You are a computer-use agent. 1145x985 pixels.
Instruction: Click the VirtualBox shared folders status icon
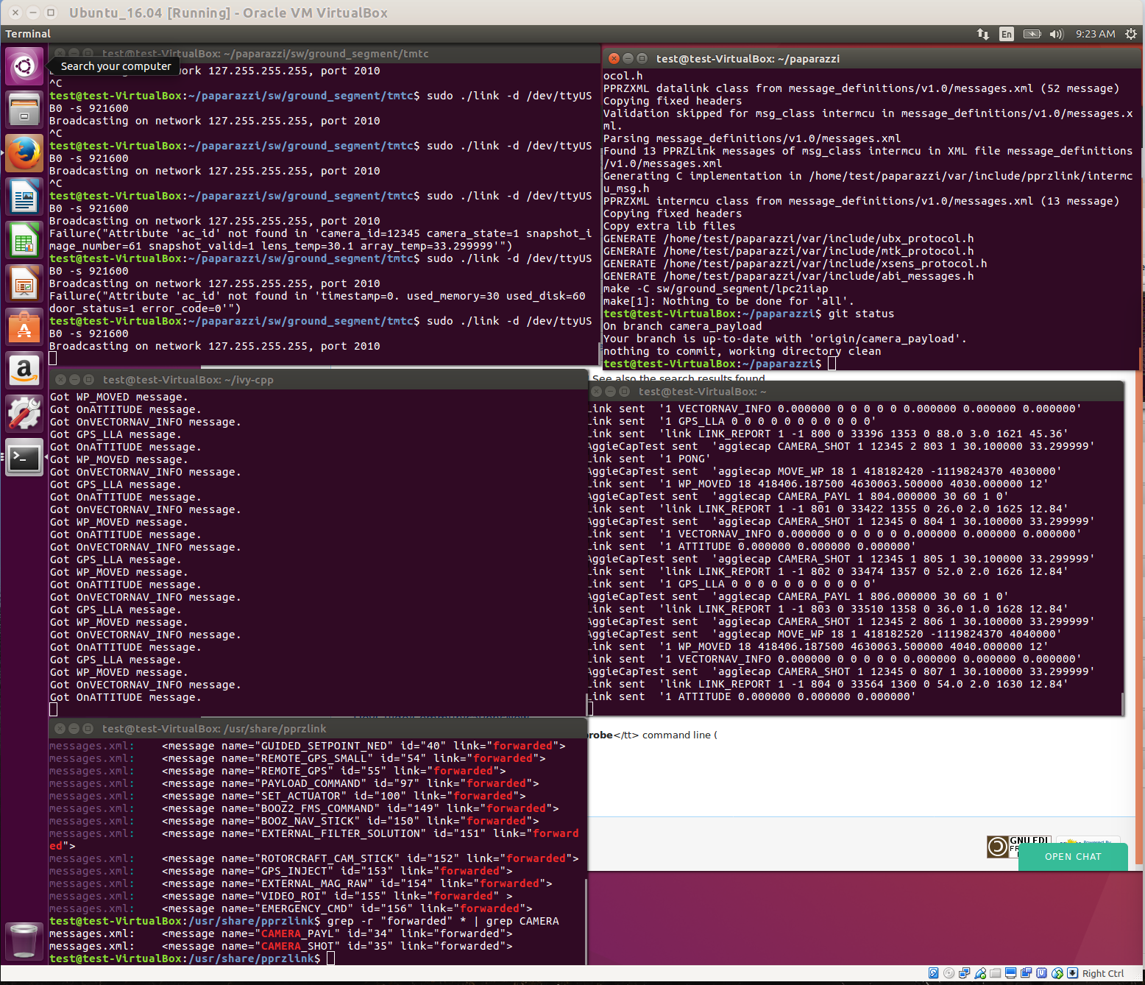click(996, 973)
